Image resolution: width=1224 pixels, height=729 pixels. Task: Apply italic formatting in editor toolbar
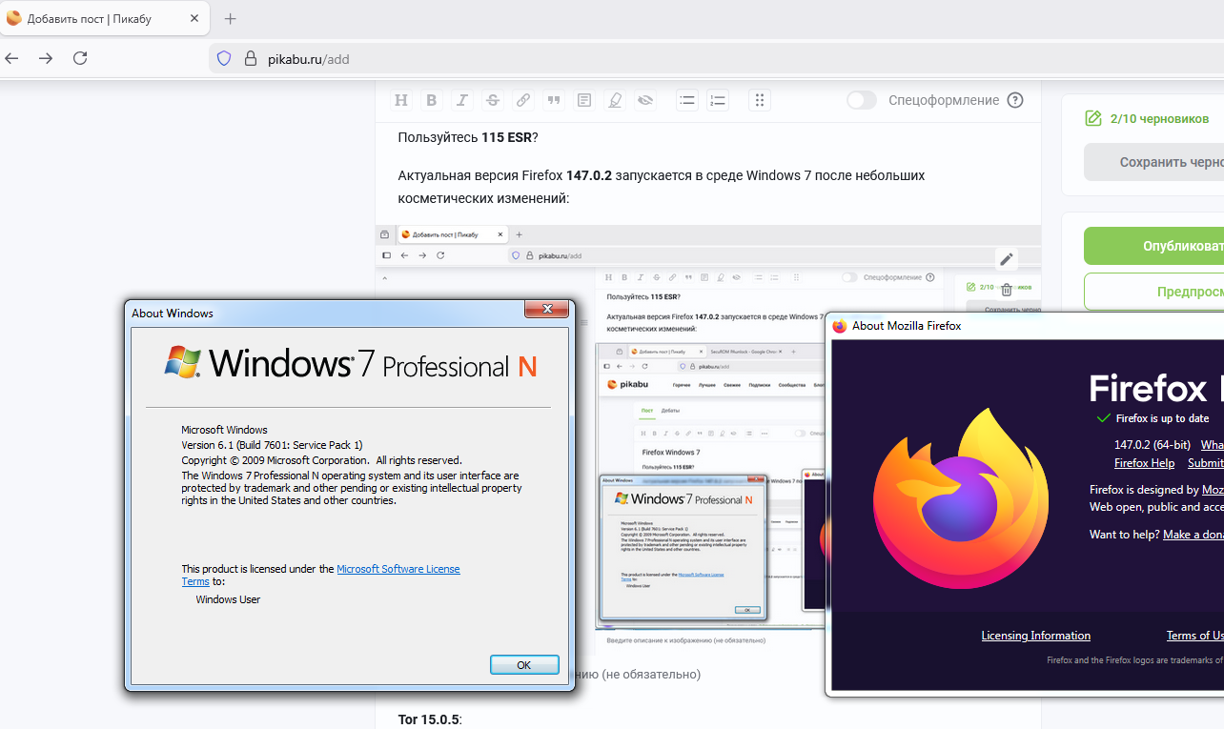point(462,100)
